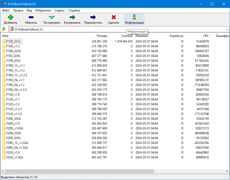
Task: Click status text Выделено объектов: 0 / 25
Action: tap(19, 177)
